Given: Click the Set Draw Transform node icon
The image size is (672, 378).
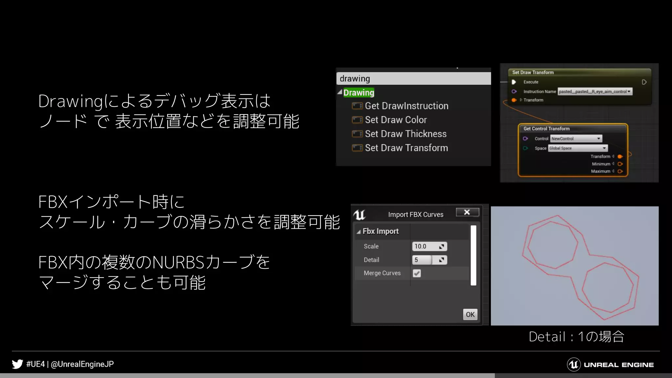Looking at the screenshot, I should point(357,148).
